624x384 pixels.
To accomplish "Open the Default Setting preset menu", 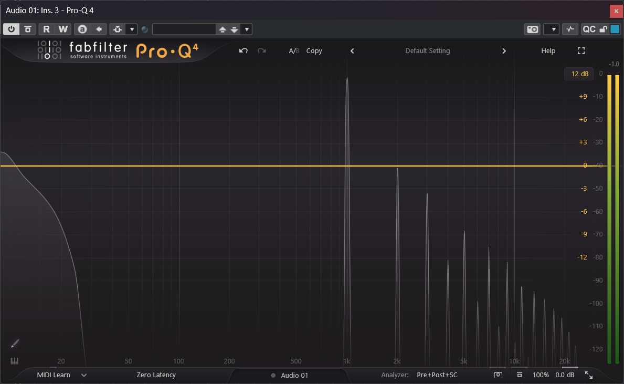I will (x=427, y=50).
